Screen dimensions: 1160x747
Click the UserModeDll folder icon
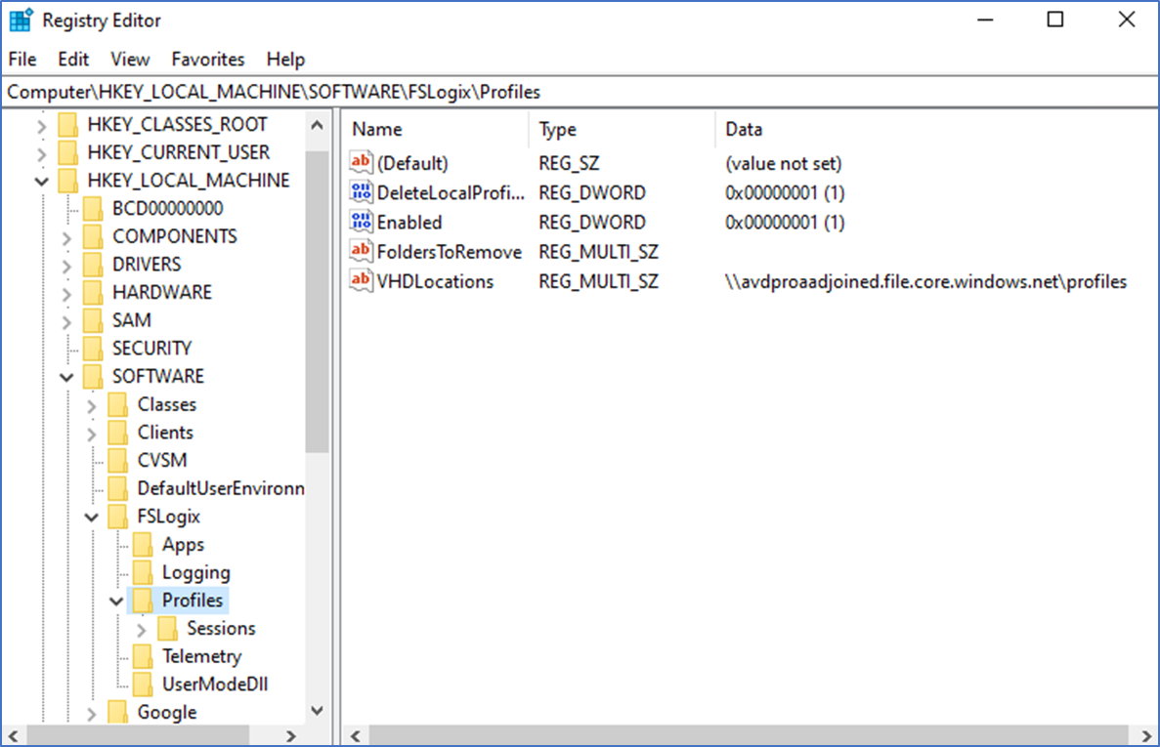(x=143, y=685)
